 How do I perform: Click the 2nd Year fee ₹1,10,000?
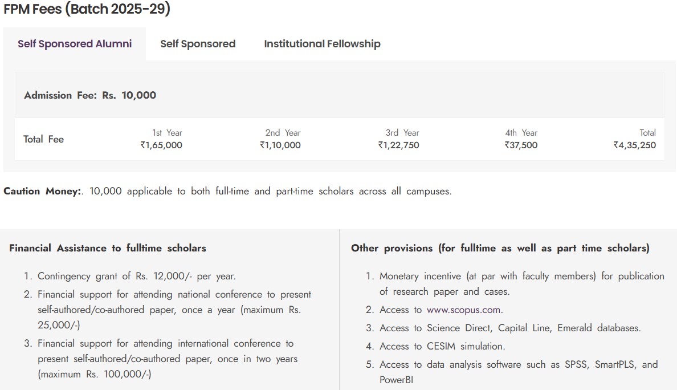pos(280,145)
